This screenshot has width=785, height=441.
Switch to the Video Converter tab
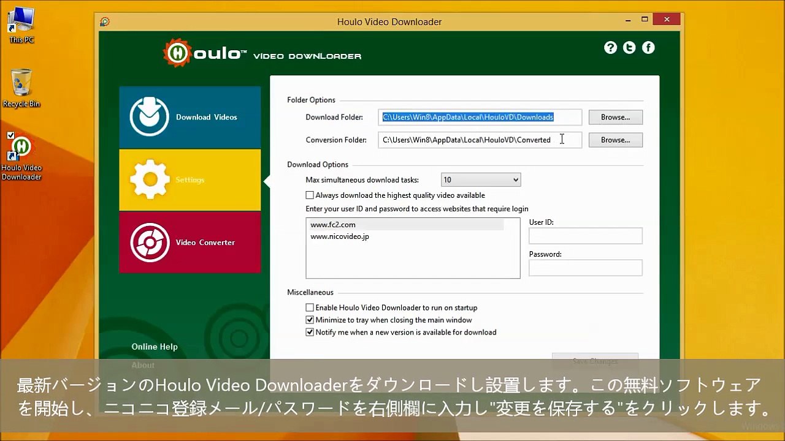click(x=190, y=243)
